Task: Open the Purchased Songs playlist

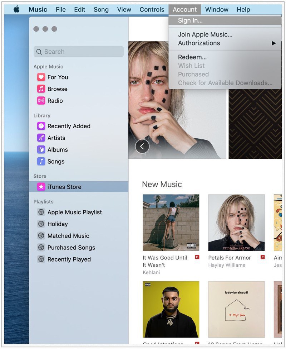Action: pos(71,248)
